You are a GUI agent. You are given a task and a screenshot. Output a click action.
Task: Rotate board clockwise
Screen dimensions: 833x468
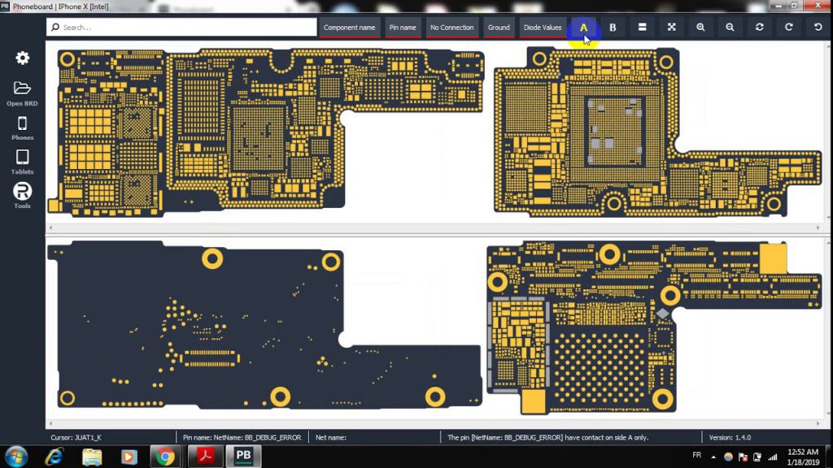(789, 27)
